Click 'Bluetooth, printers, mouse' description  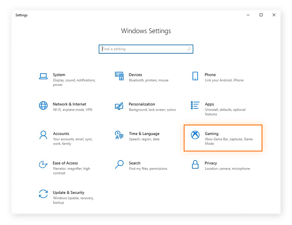click(148, 80)
